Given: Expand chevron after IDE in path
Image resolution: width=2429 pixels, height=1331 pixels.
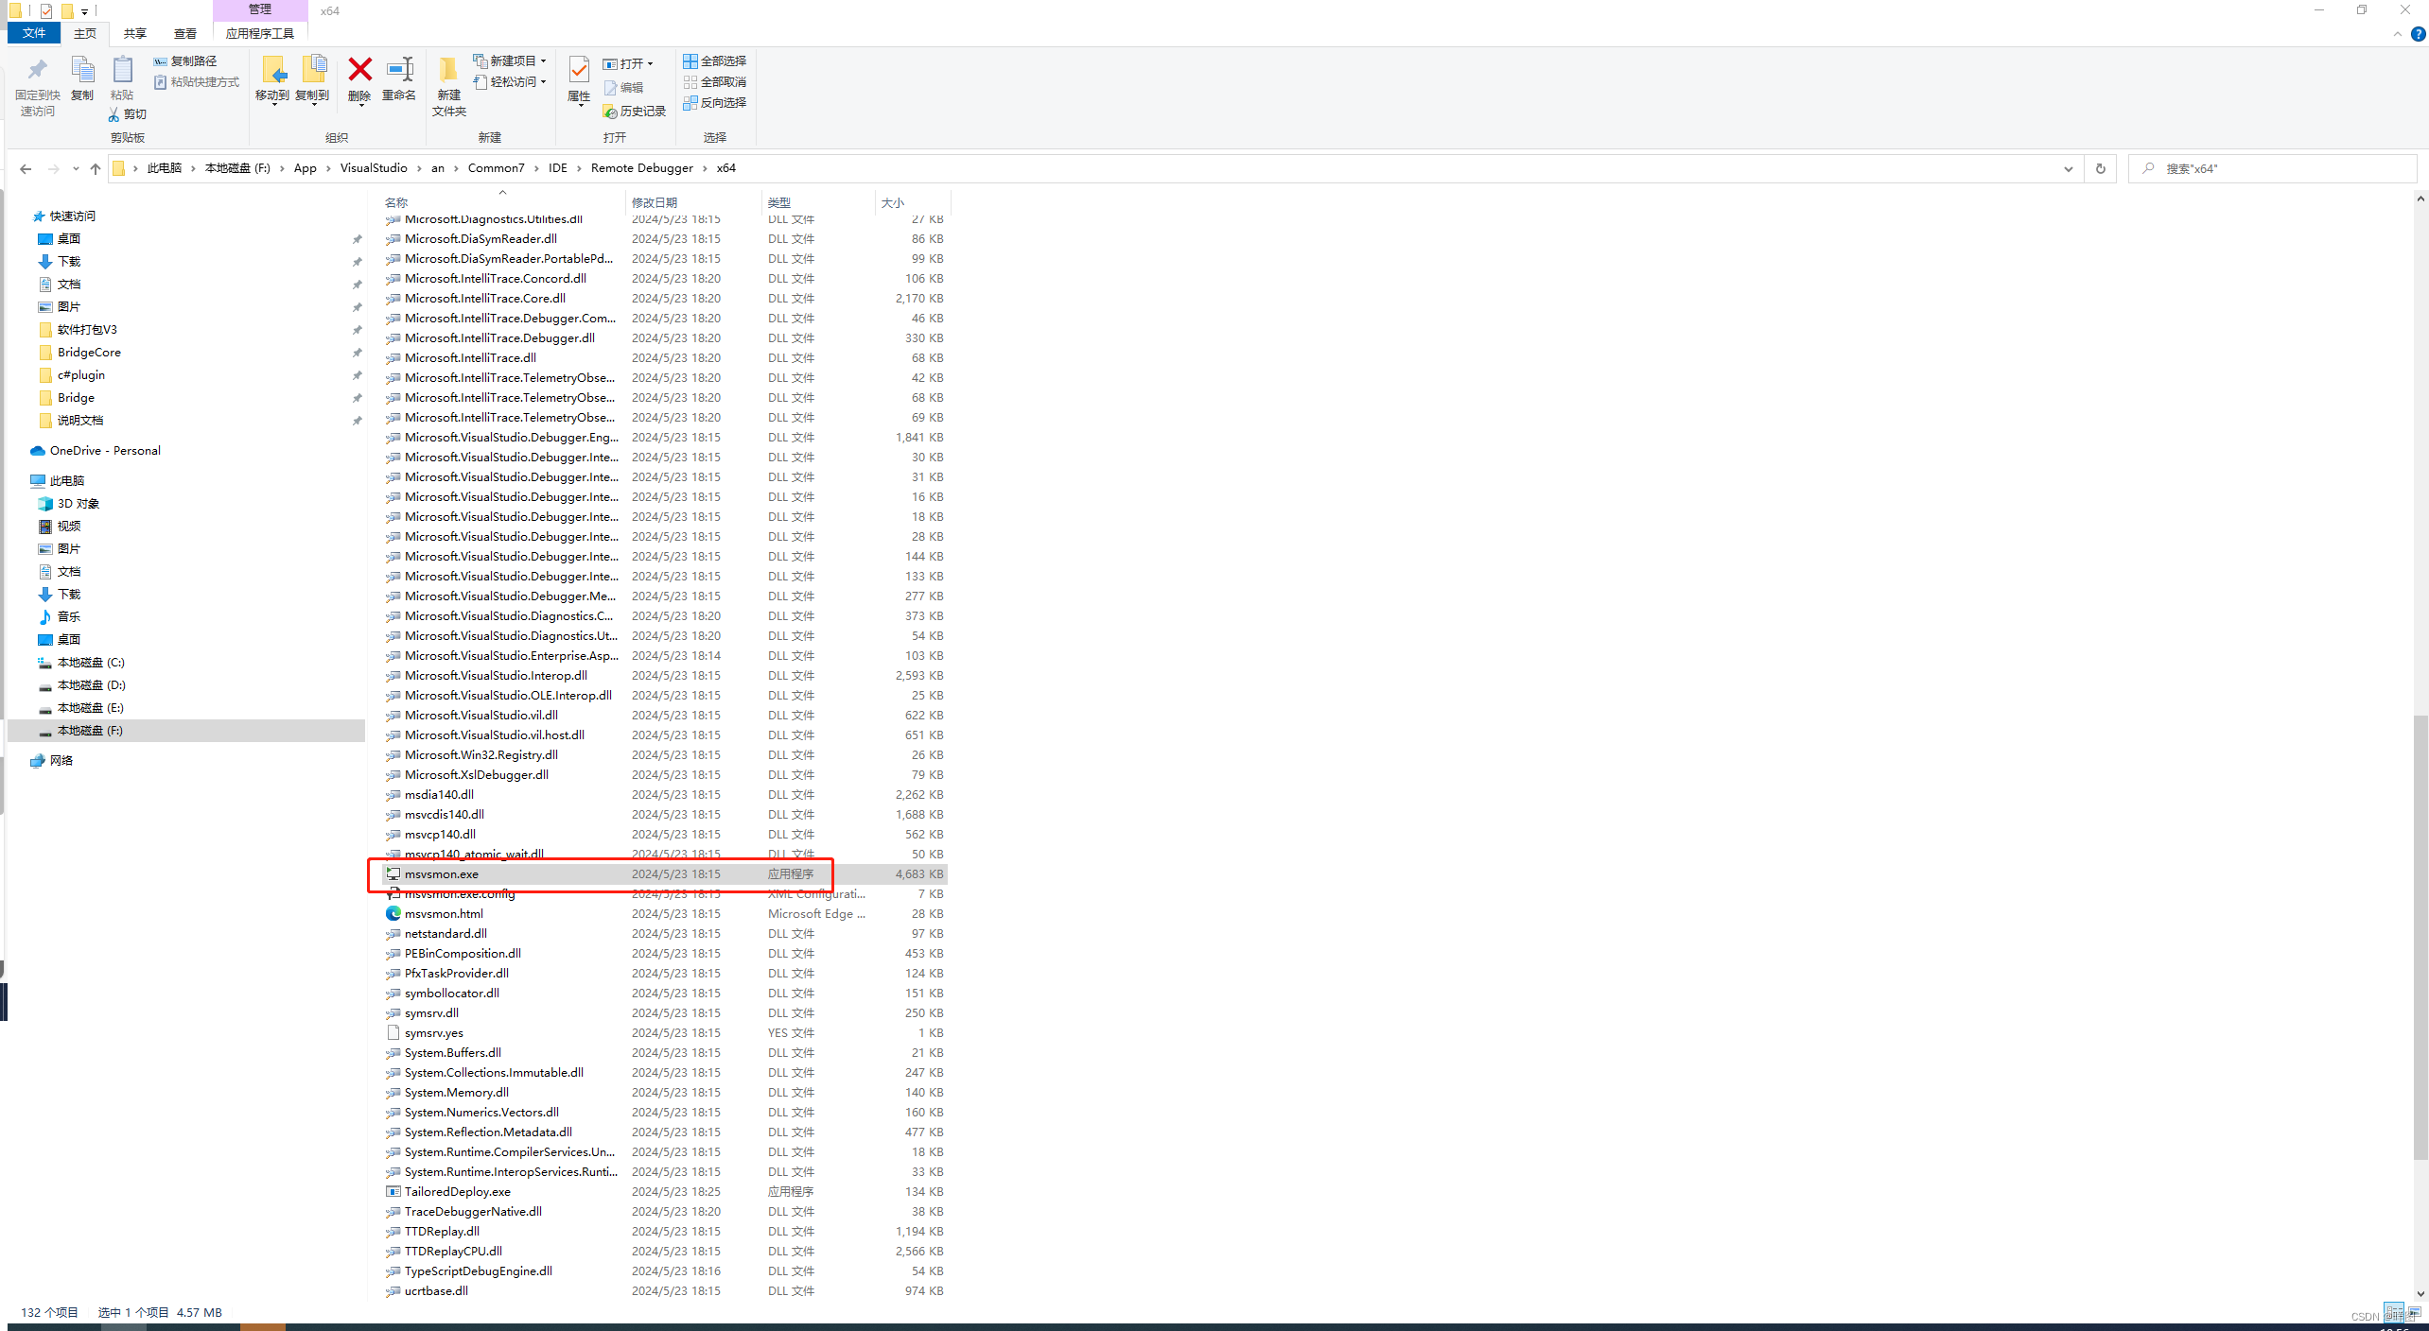Looking at the screenshot, I should [x=579, y=168].
